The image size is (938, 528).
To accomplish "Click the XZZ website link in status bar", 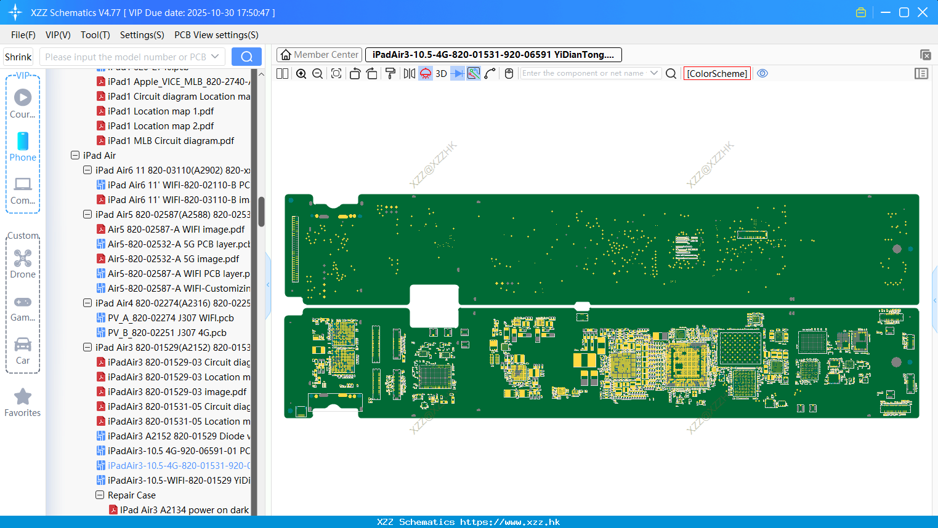I will click(x=510, y=522).
